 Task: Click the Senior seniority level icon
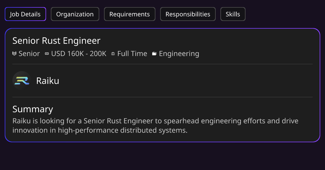[x=14, y=54]
